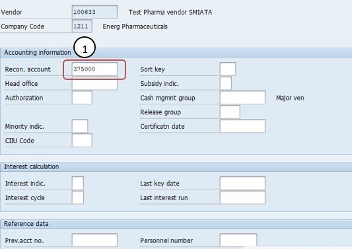The height and width of the screenshot is (249, 352).
Task: Click the Recon. account label
Action: (x=28, y=69)
